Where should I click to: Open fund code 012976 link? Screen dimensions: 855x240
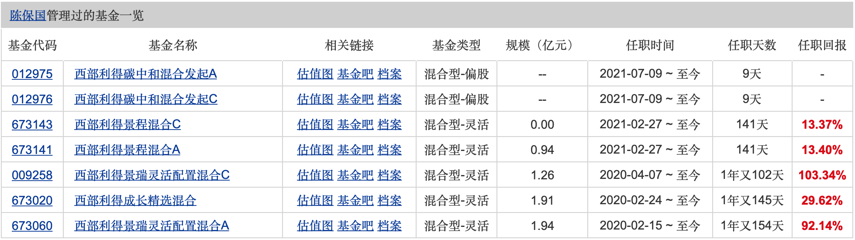point(32,99)
